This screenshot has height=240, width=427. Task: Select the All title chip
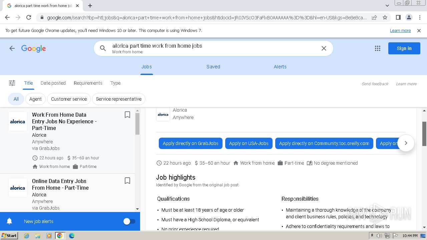[16, 99]
